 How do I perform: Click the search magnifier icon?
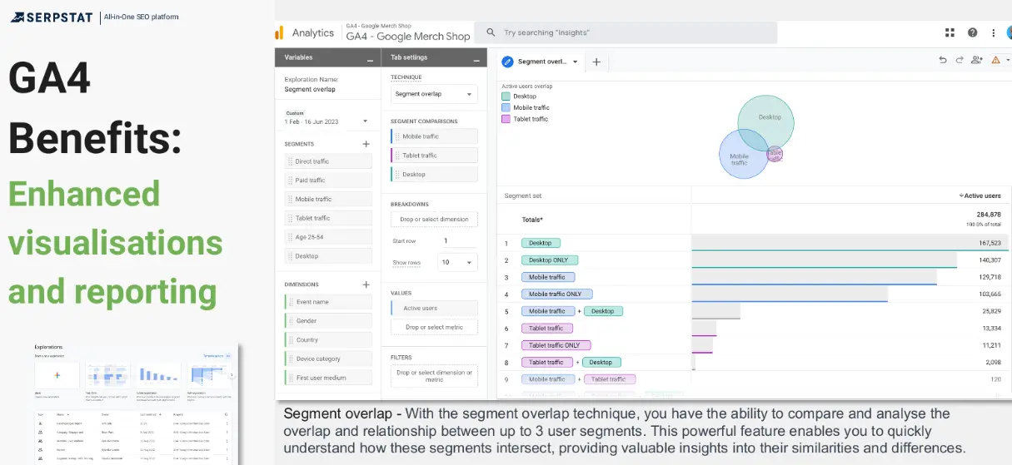click(491, 32)
